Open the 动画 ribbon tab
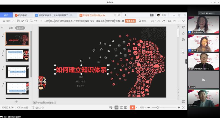220x118 pixels. [66, 21]
